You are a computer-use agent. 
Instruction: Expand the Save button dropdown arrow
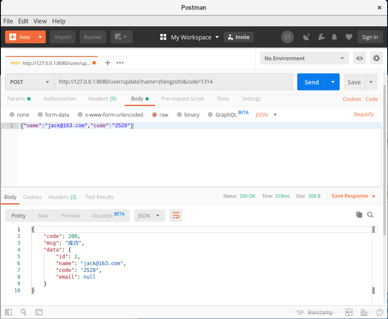[x=371, y=82]
